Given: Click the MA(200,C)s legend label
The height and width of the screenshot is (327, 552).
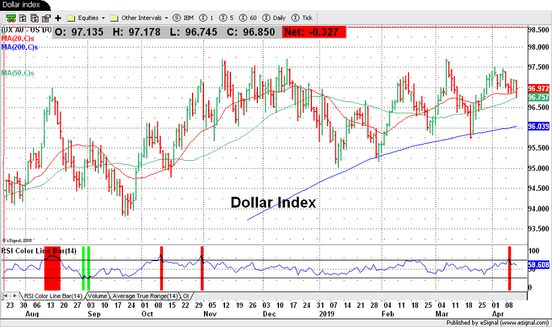Looking at the screenshot, I should [20, 47].
